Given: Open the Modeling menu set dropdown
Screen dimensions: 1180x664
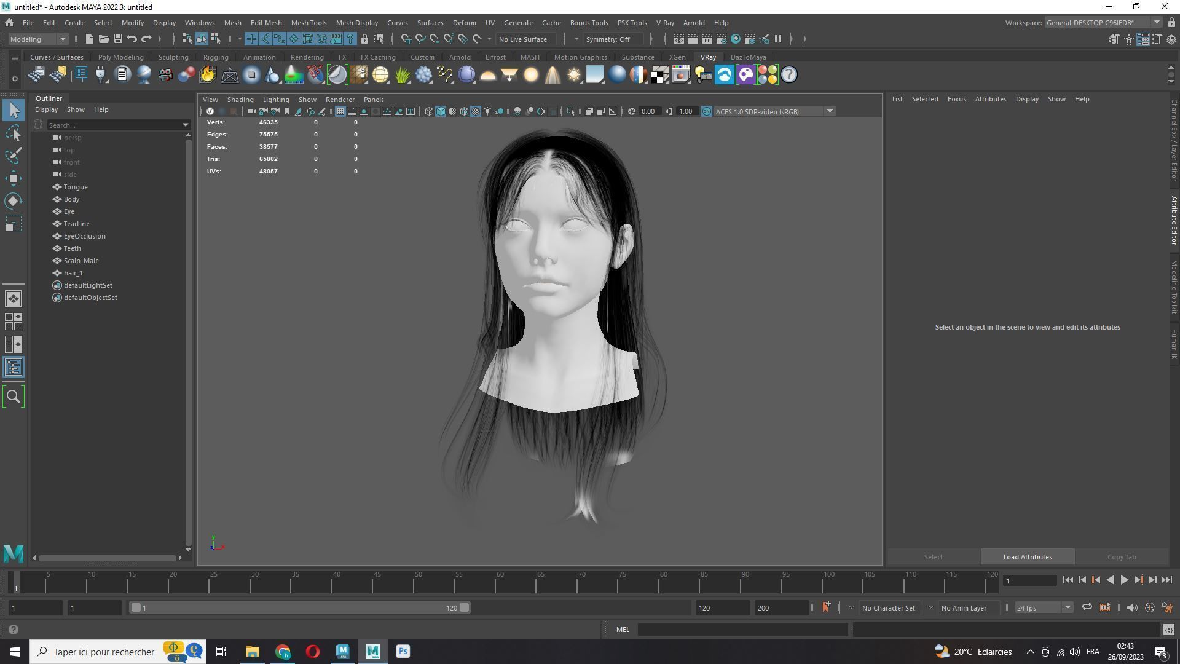Looking at the screenshot, I should 38,39.
